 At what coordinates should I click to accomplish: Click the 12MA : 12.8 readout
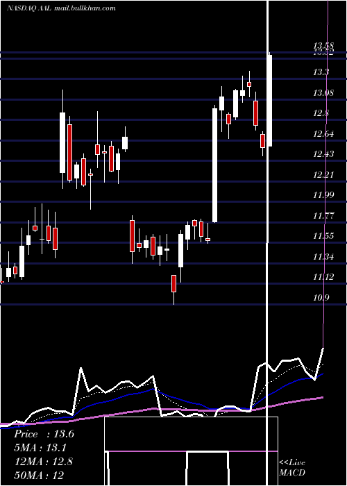tap(44, 462)
